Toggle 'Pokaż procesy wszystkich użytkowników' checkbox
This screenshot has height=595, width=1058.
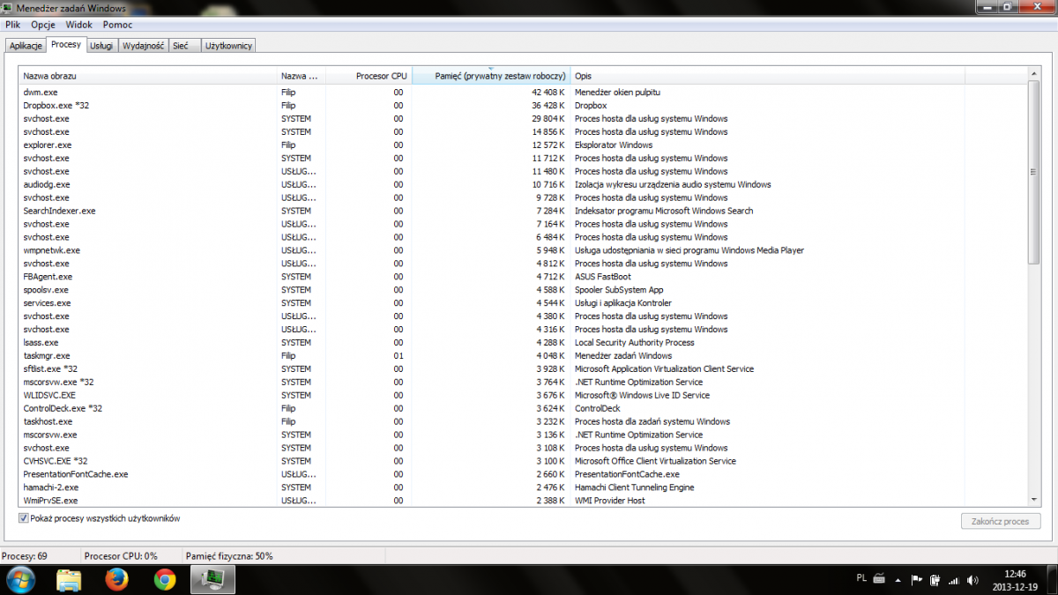[24, 518]
